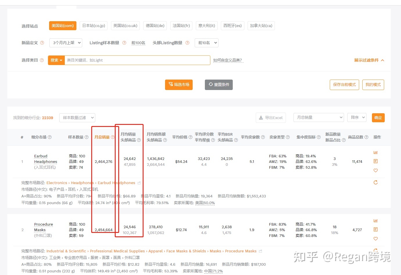The image size is (401, 275).
Task: Open Earbud Headphones market name
Action: tap(46, 159)
